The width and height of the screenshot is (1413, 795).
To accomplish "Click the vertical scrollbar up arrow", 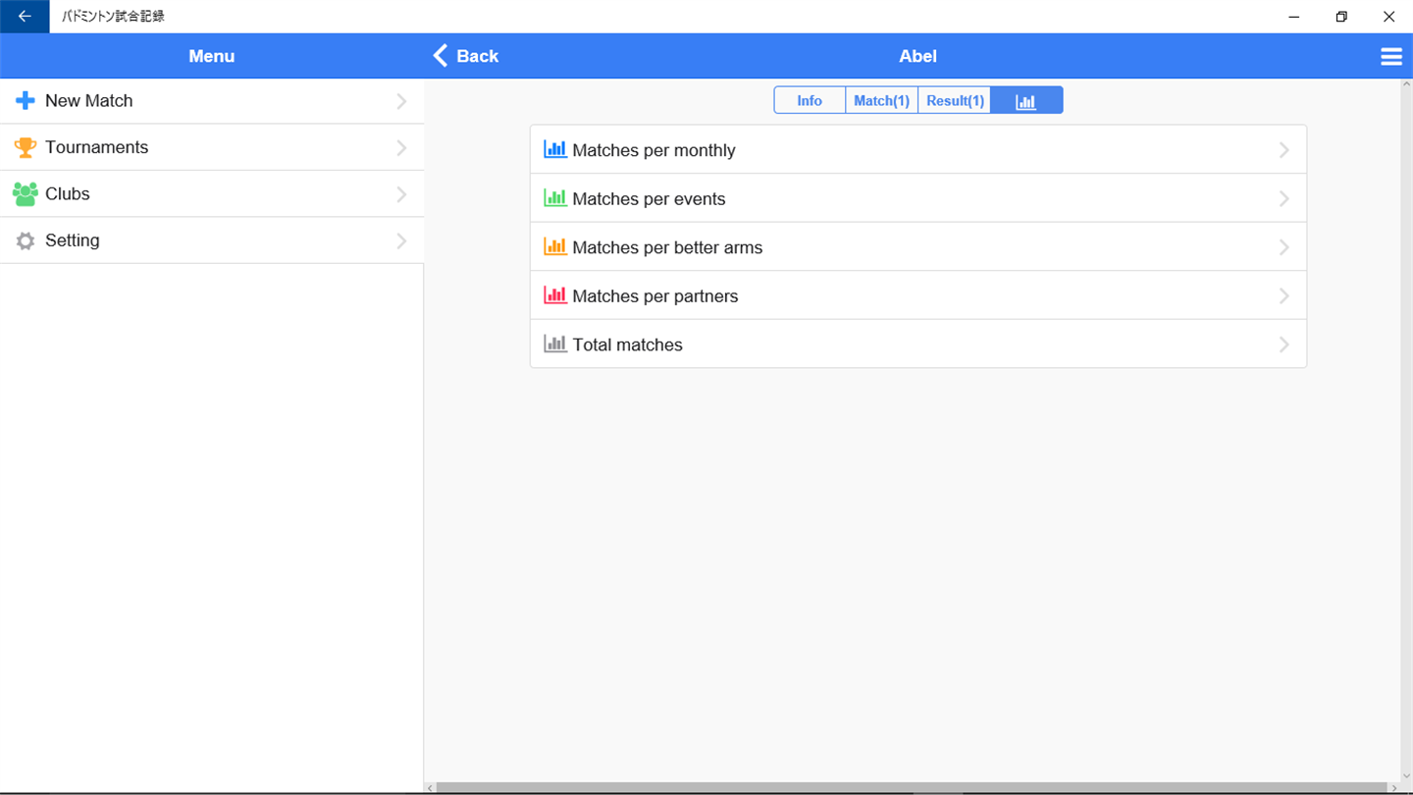I will (1406, 85).
